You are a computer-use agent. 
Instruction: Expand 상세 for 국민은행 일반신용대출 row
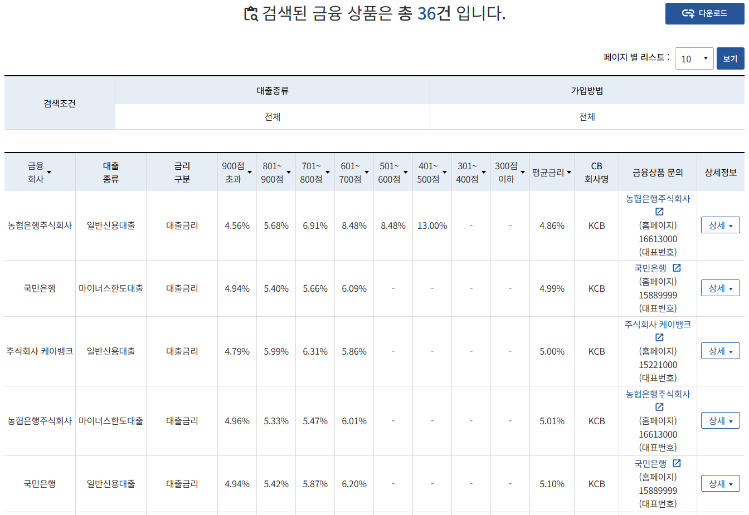pos(720,484)
